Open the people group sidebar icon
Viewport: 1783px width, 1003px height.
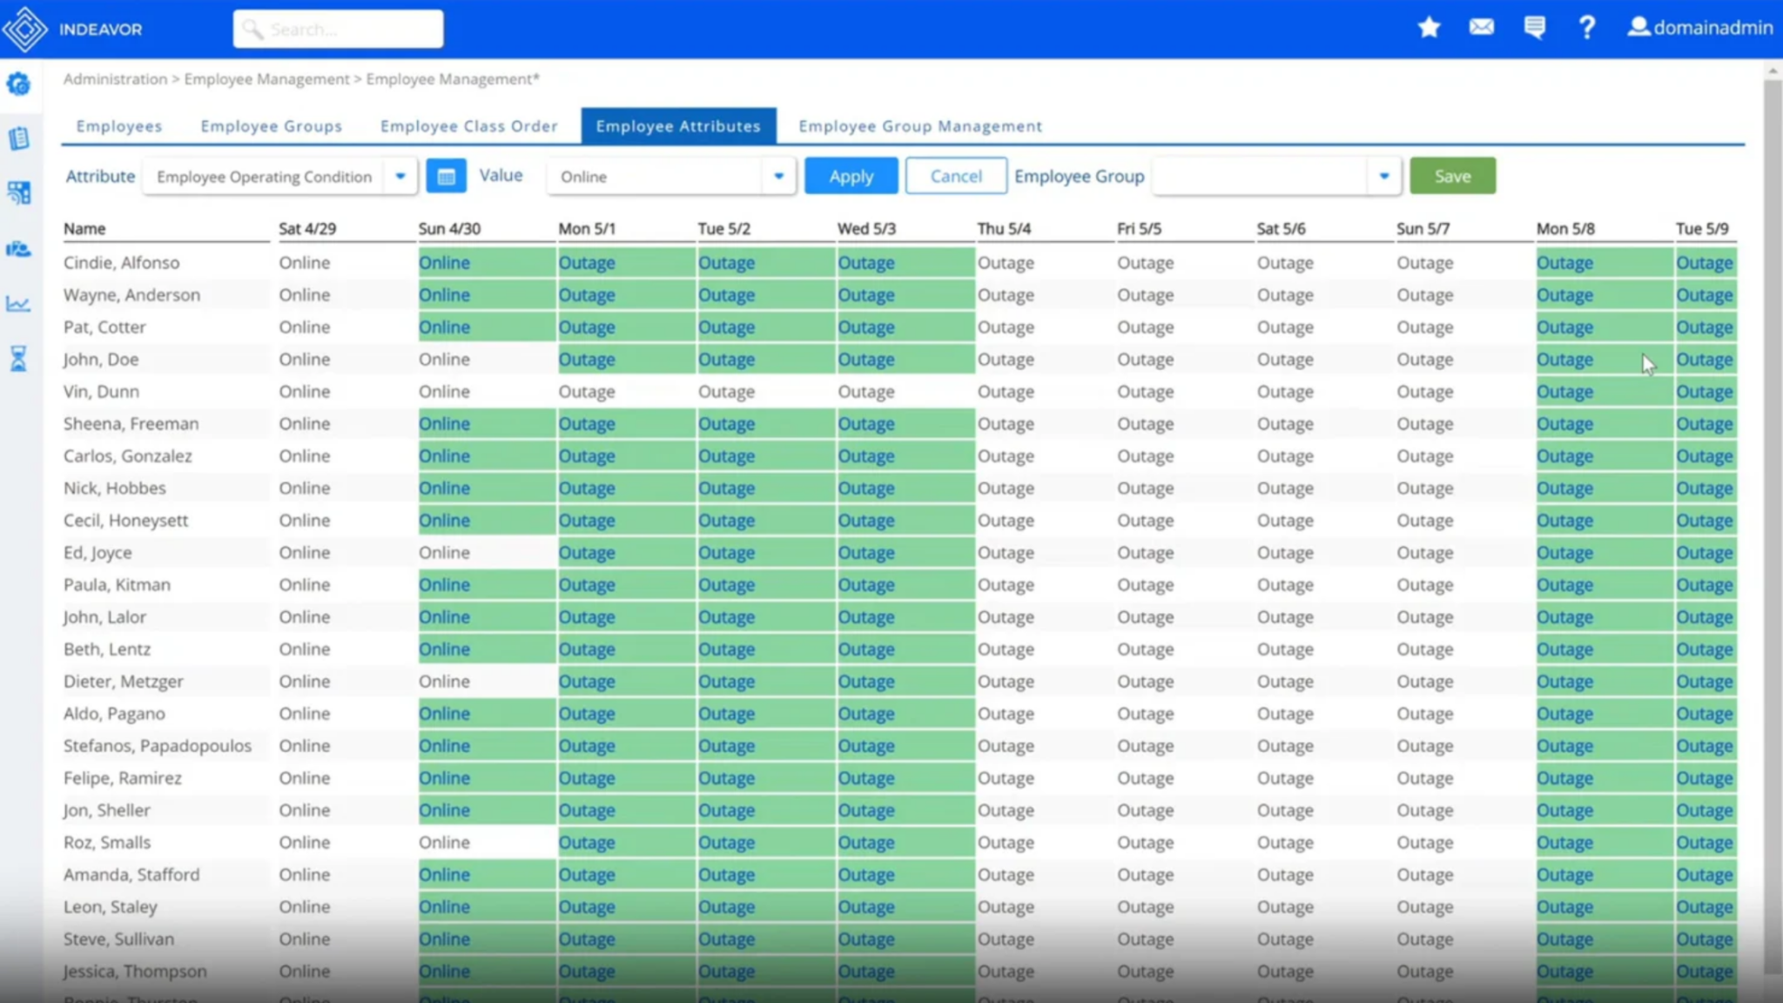[18, 249]
